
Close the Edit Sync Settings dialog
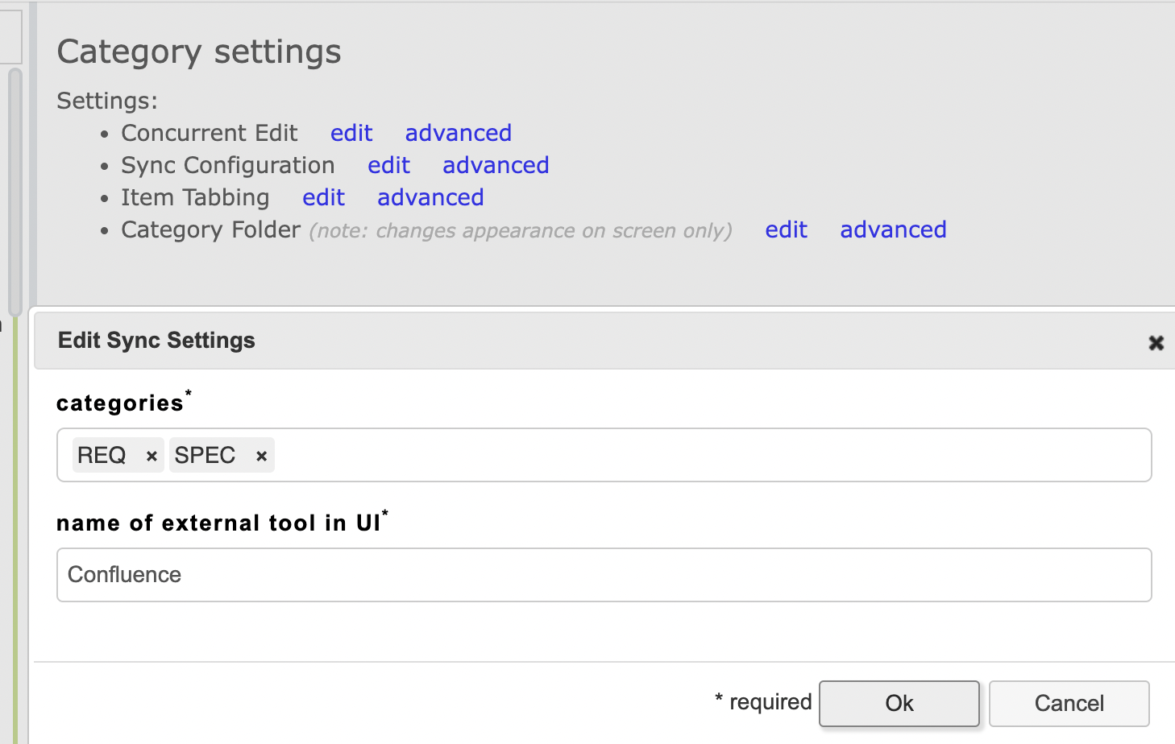tap(1156, 343)
